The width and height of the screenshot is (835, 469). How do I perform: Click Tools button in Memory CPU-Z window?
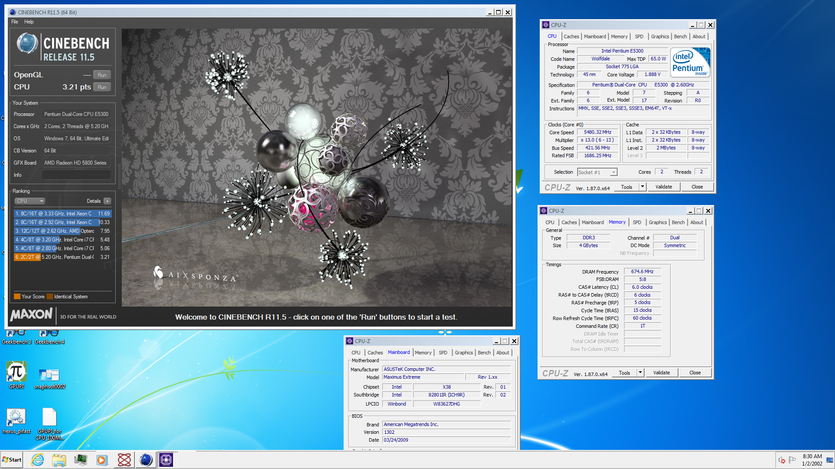[625, 373]
